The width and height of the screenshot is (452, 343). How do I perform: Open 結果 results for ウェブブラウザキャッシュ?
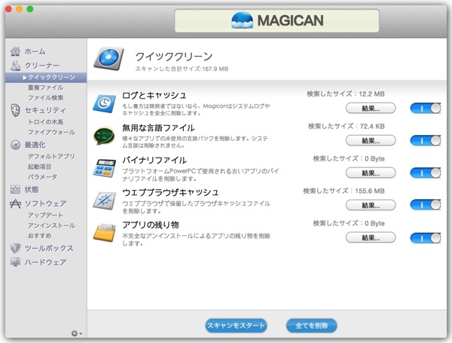tap(371, 205)
